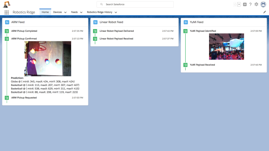Click the Linear Robot Feed panel icon

(95, 22)
